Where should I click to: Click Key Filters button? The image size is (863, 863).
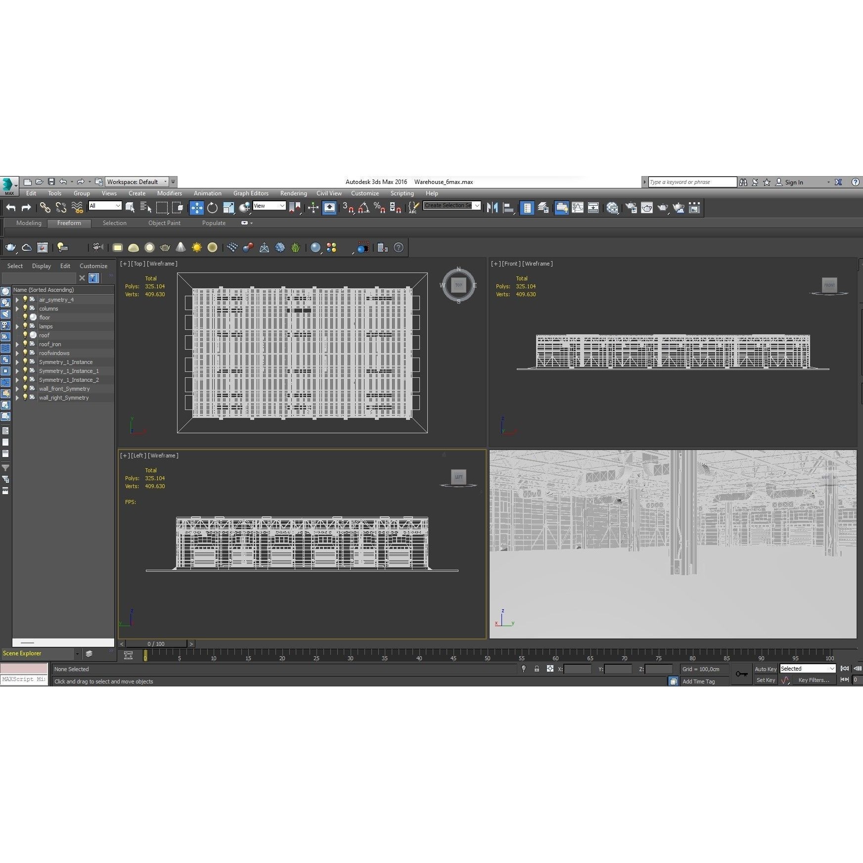[x=814, y=680]
